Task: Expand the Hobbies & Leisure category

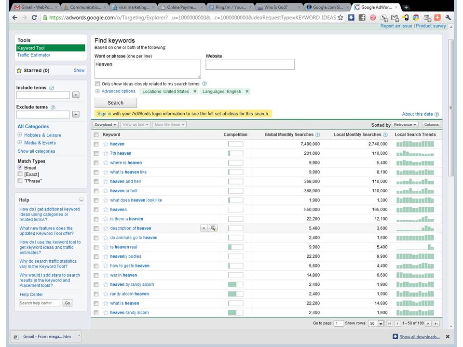Action: [x=20, y=135]
